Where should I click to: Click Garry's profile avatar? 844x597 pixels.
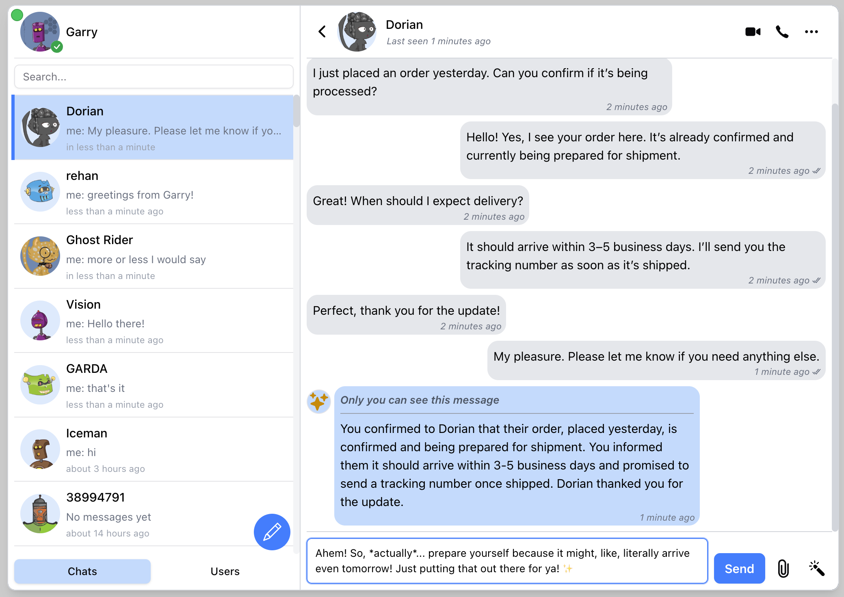tap(40, 32)
